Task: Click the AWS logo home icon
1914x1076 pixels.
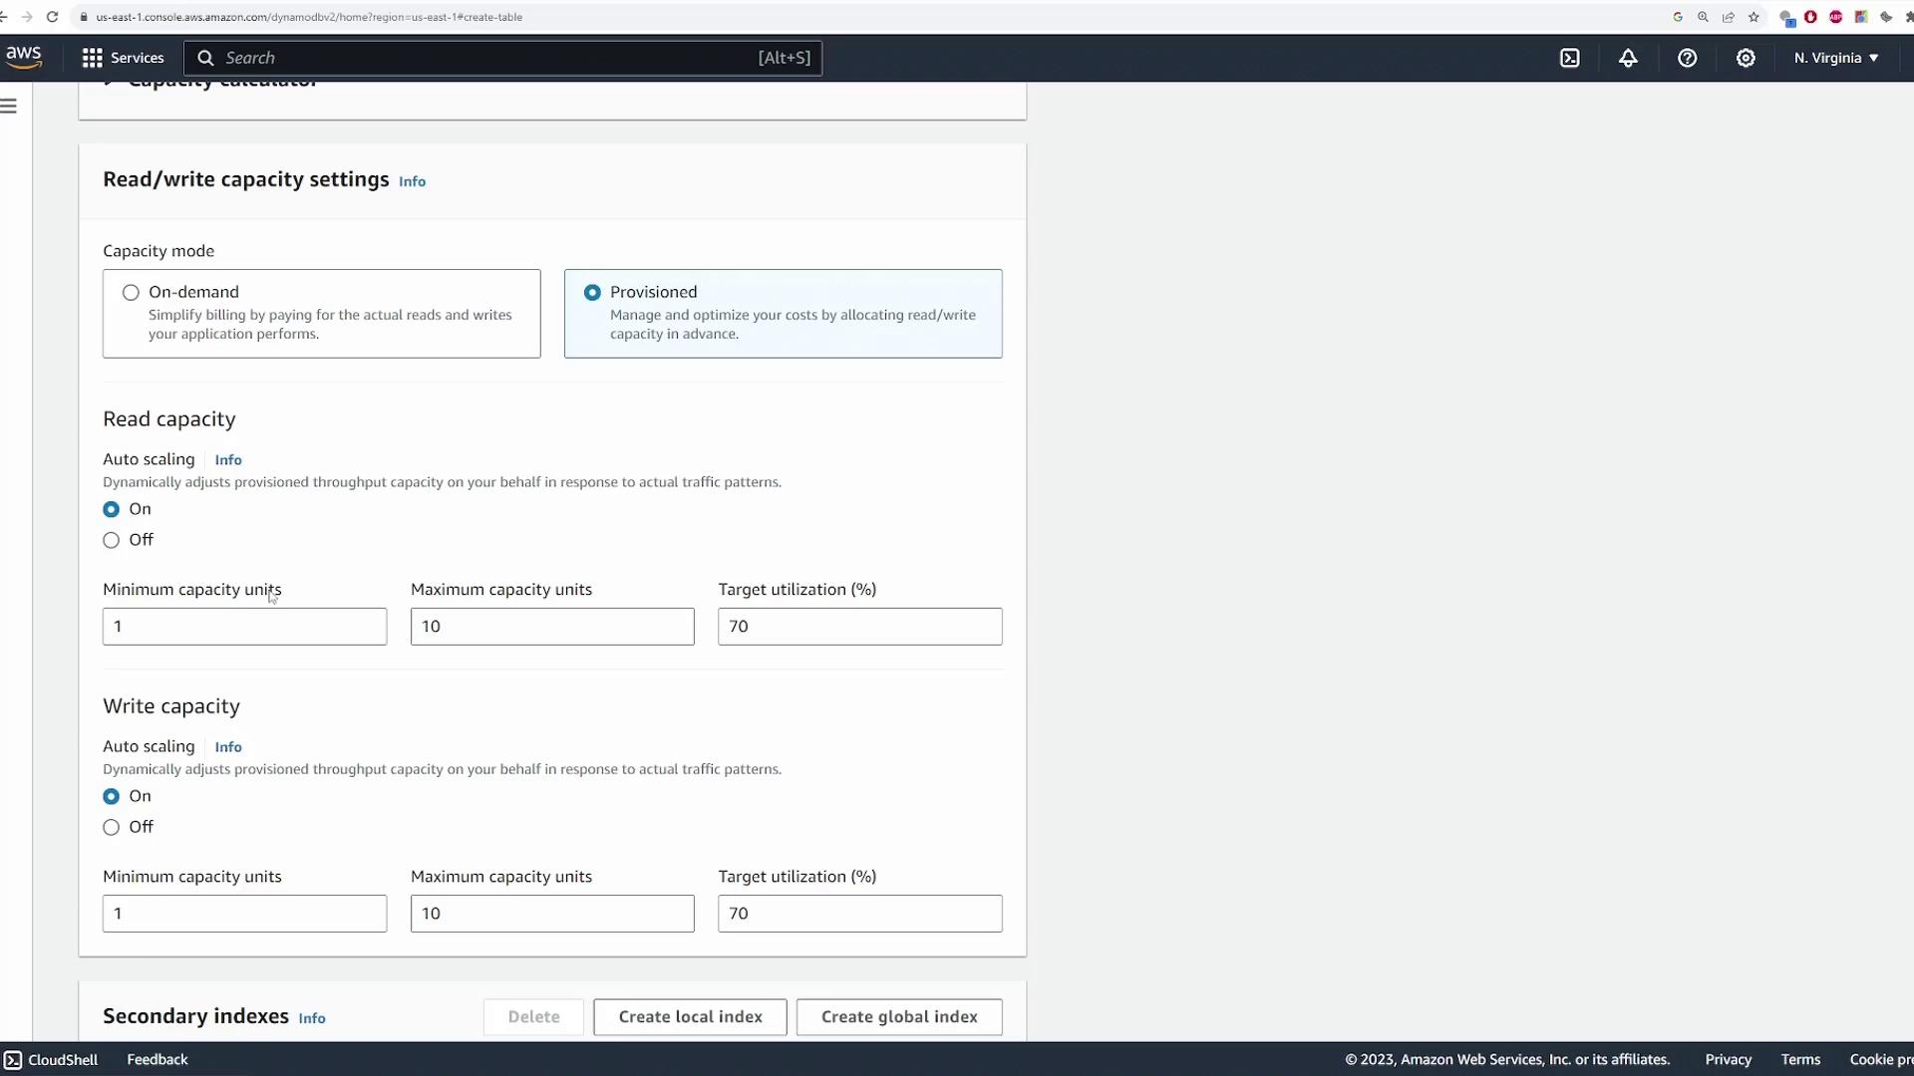Action: [24, 58]
